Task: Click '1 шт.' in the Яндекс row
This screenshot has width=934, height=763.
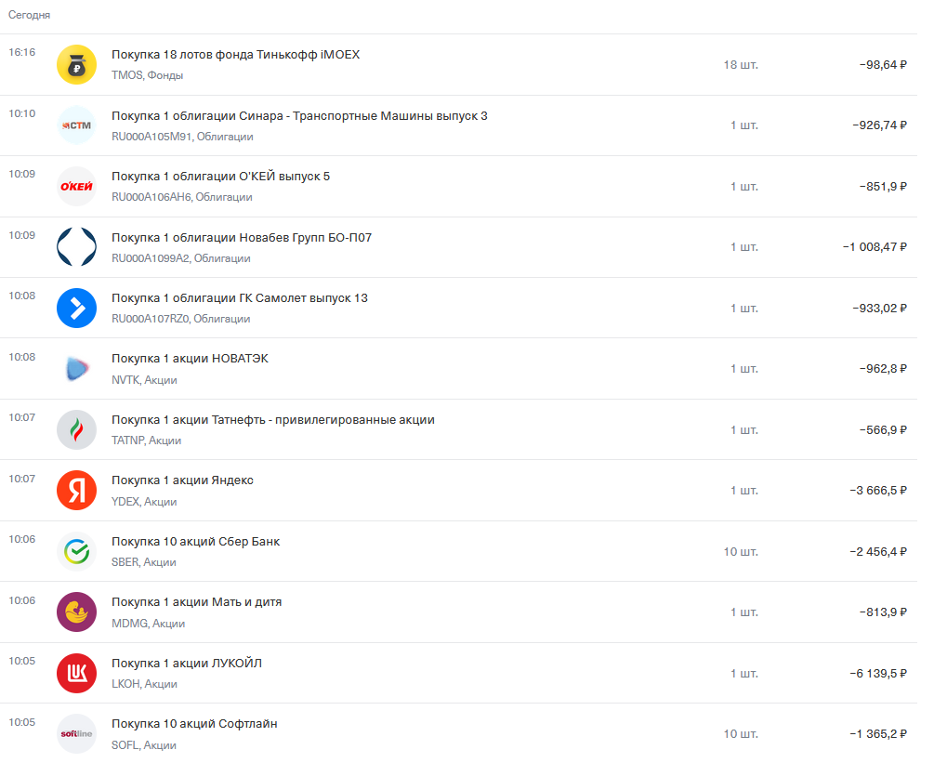Action: tap(744, 490)
